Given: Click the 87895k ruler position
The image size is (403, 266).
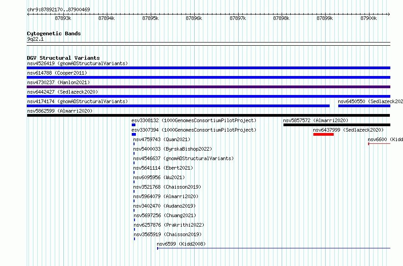Looking at the screenshot, I should [150, 18].
